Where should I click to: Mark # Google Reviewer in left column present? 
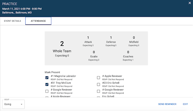coord(47,91)
